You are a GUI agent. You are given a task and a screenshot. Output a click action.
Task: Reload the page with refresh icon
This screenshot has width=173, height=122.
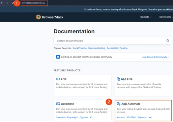(x=12, y=3)
